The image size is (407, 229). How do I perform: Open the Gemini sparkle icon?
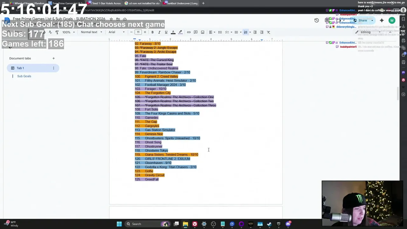point(382,20)
